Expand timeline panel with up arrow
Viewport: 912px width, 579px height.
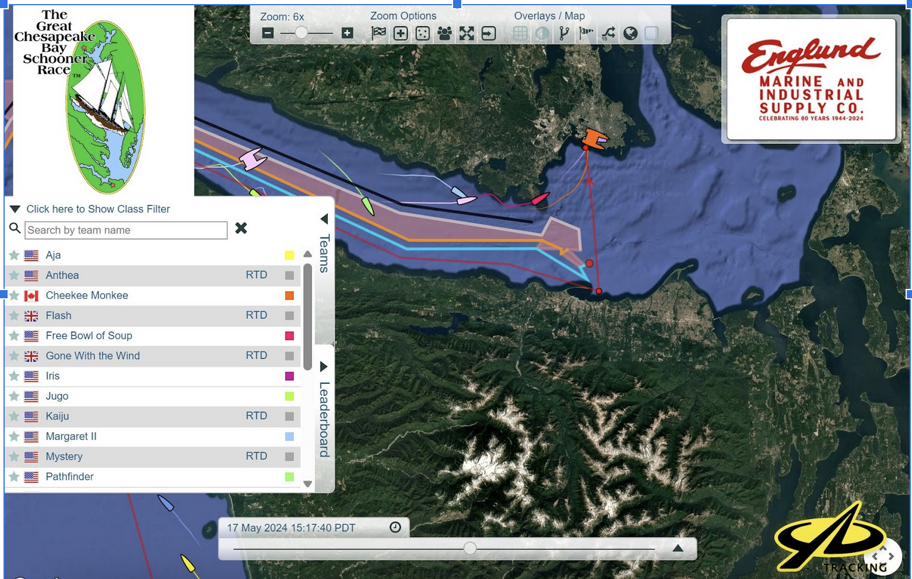click(678, 548)
